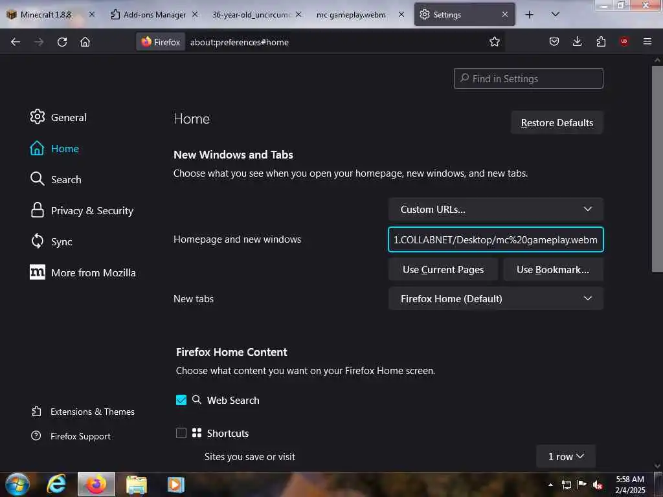Focus the address bar URL
Viewport: 663px width, 497px height.
pyautogui.click(x=240, y=42)
